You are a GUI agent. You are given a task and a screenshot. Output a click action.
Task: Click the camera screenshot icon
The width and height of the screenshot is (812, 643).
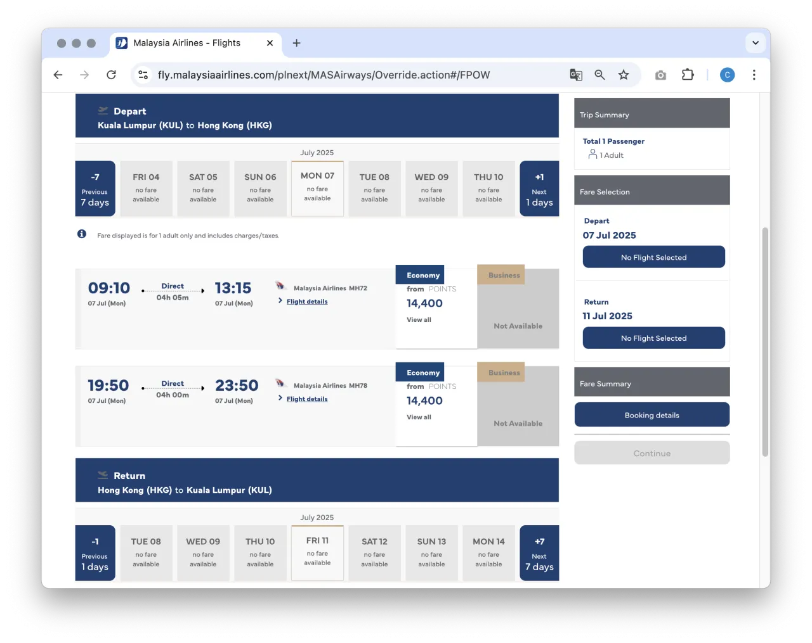coord(660,75)
